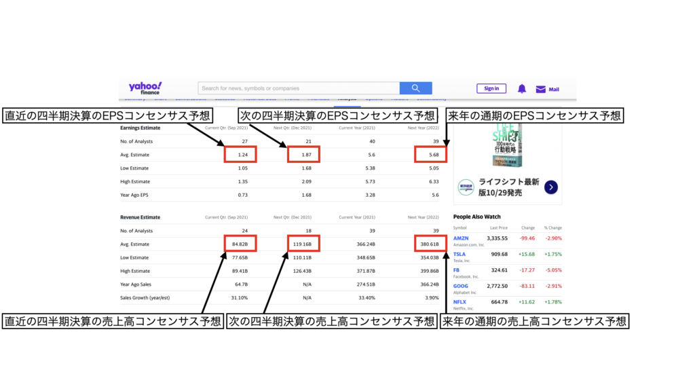The image size is (695, 391).
Task: Click the Sign in button
Action: (491, 88)
